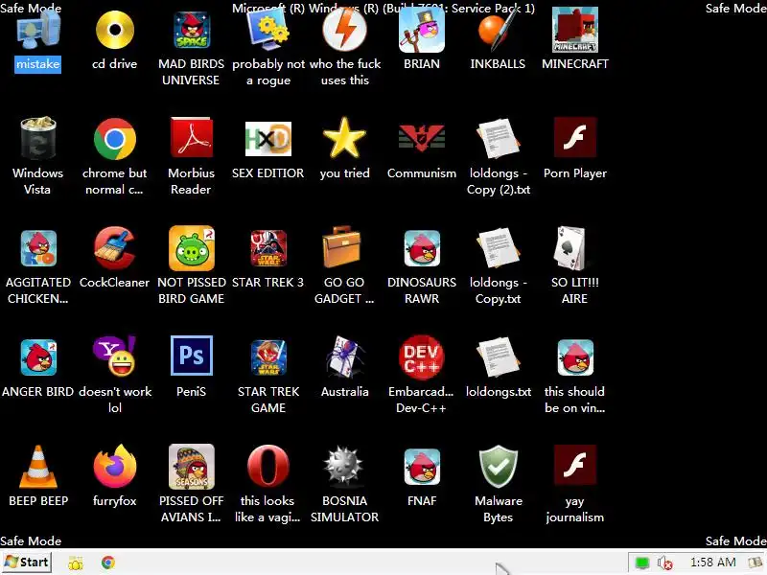The width and height of the screenshot is (767, 575).
Task: Select the INKBALLS orange ball icon
Action: pos(498,31)
